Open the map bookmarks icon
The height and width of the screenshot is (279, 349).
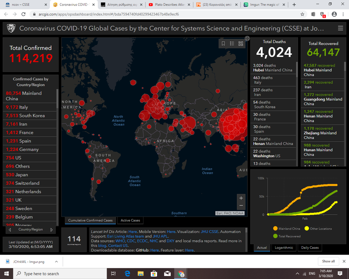pos(223,43)
